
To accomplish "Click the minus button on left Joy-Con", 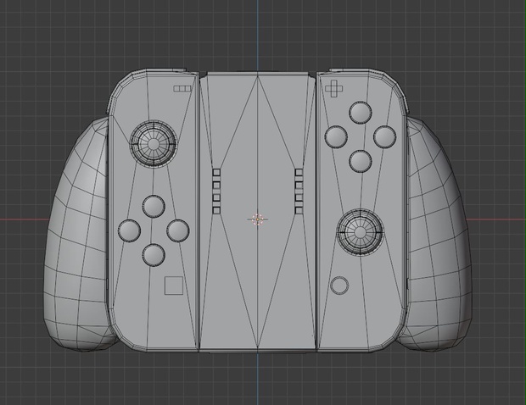I will point(182,89).
